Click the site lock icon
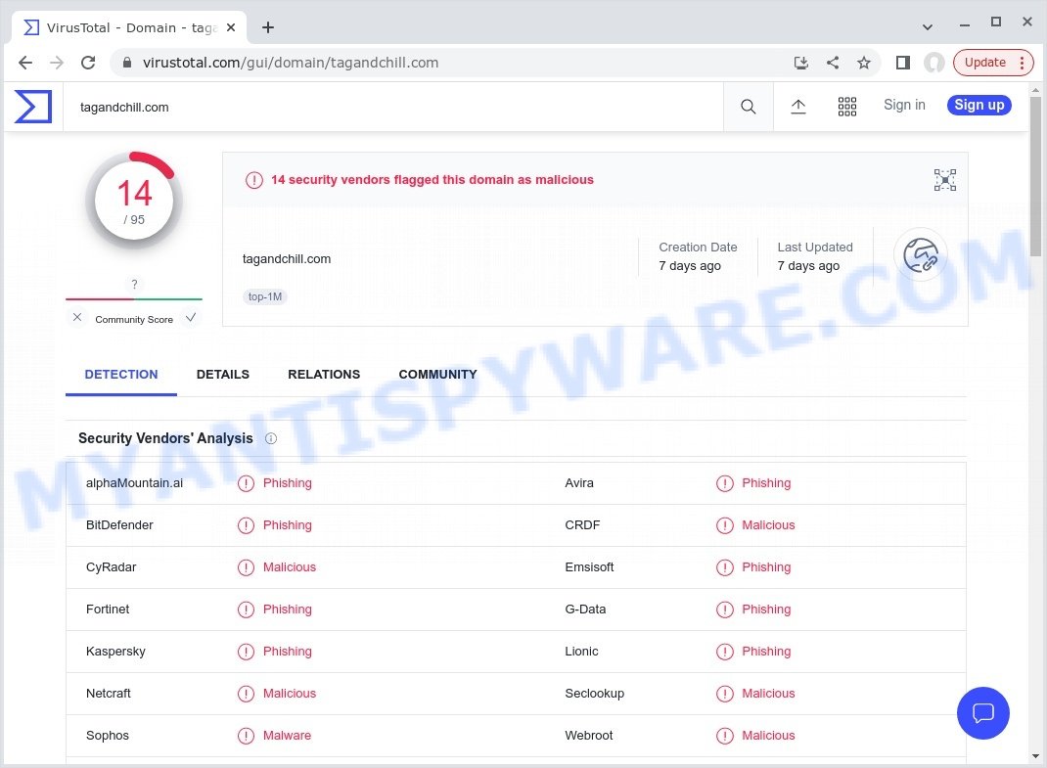 [x=127, y=63]
